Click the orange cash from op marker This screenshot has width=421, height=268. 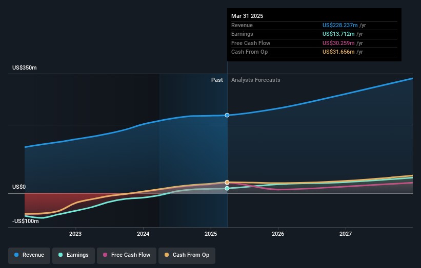(x=227, y=182)
